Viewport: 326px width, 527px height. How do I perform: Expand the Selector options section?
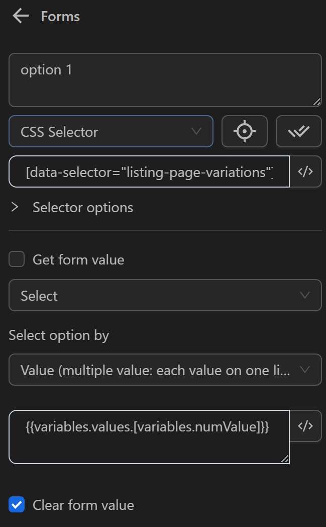[83, 207]
